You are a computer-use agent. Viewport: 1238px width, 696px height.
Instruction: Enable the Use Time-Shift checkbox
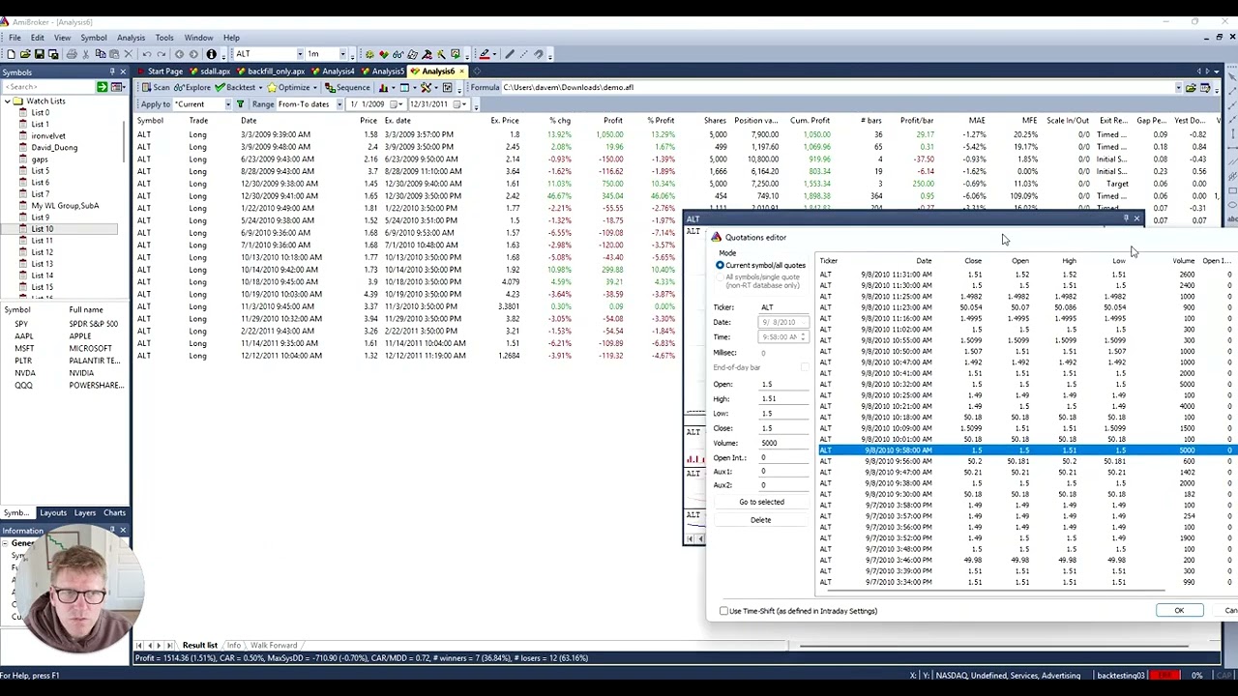click(x=723, y=611)
